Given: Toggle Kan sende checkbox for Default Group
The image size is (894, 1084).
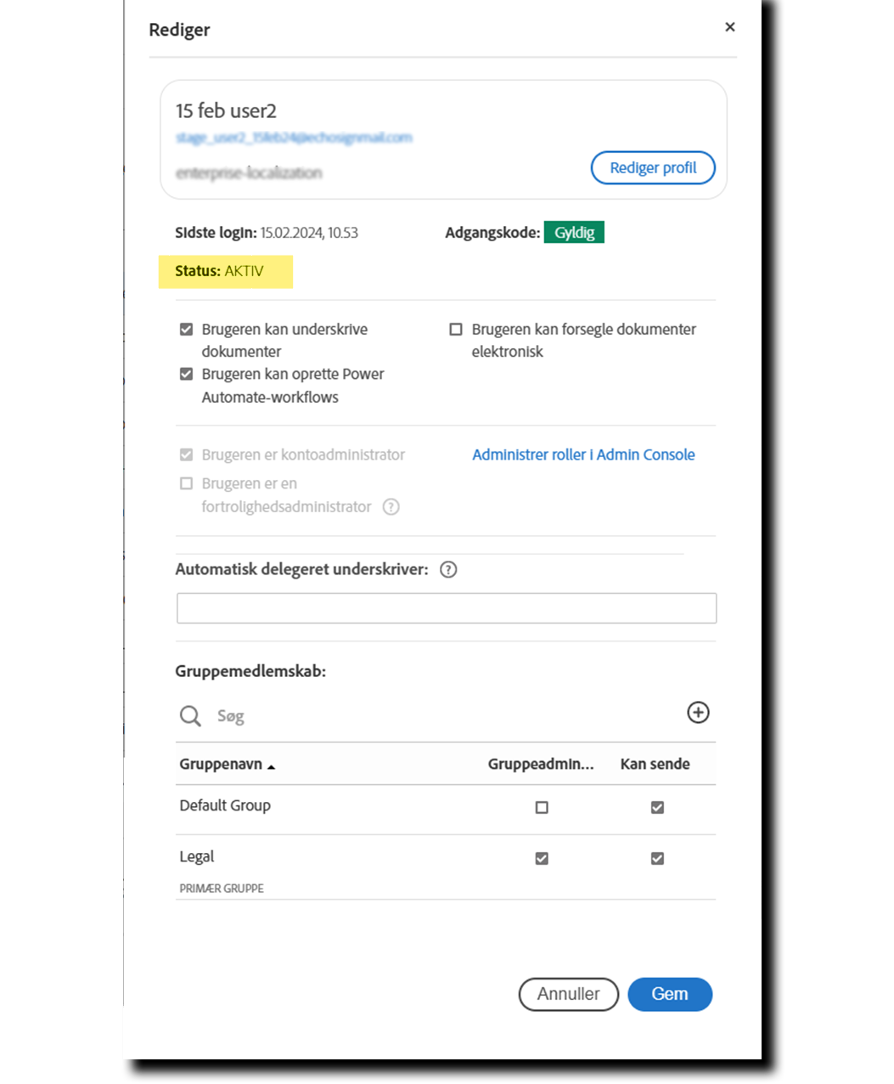Looking at the screenshot, I should point(657,807).
